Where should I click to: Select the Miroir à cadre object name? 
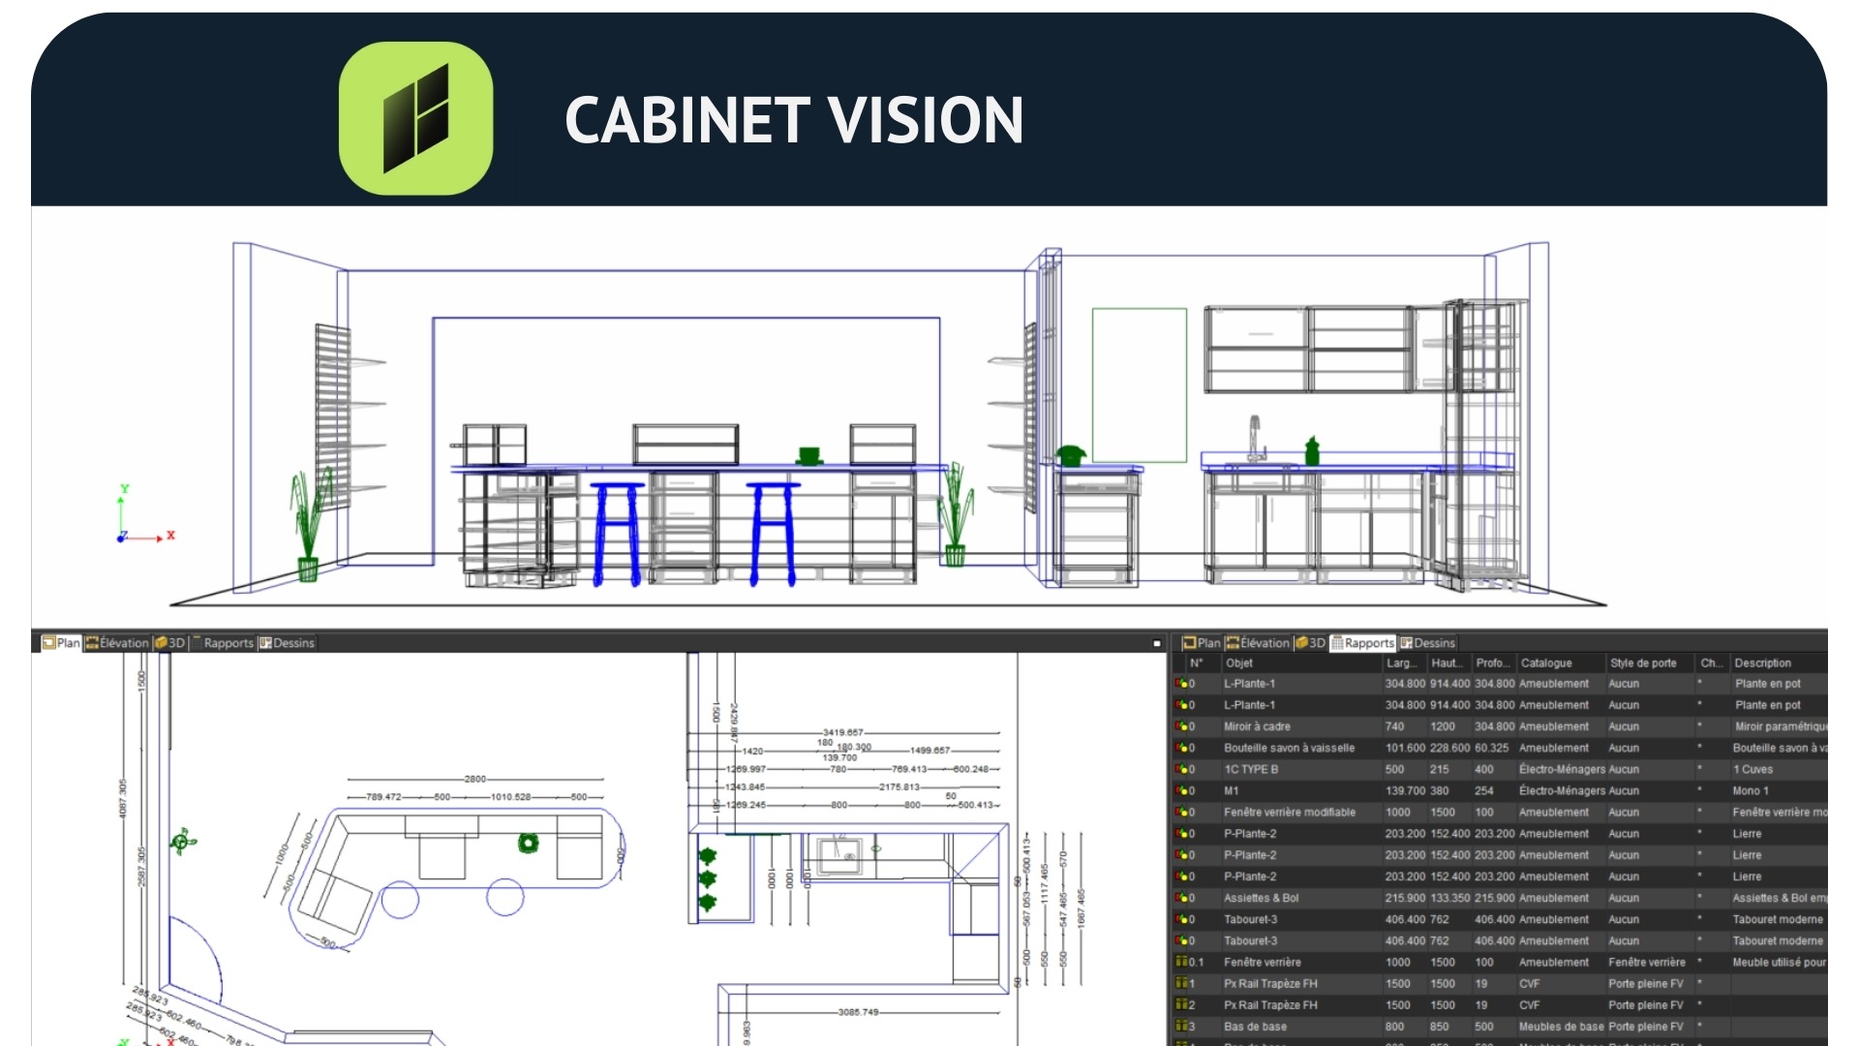coord(1257,726)
